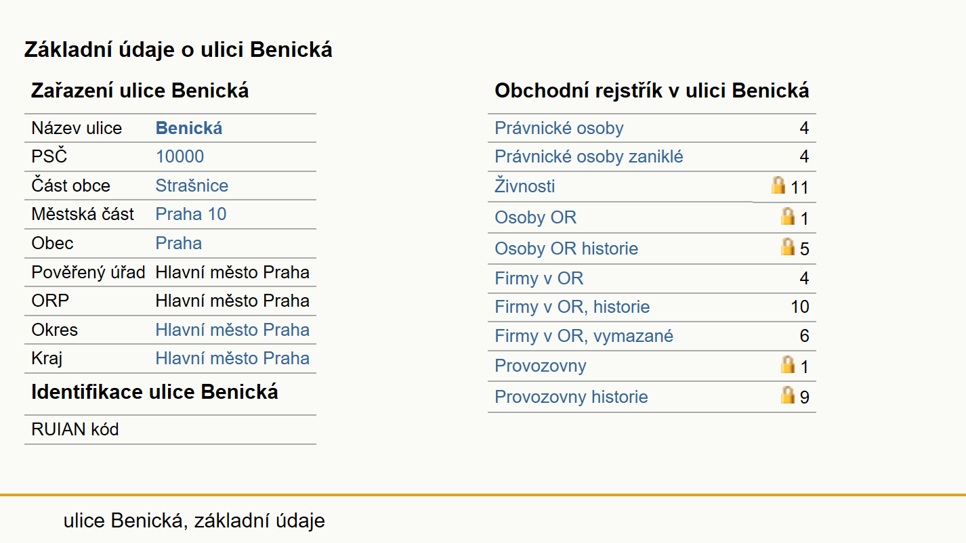Open postal code 10000 link
The width and height of the screenshot is (966, 543).
coord(180,157)
